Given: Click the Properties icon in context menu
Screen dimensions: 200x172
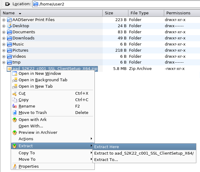Looking at the screenshot, I should tap(14, 167).
